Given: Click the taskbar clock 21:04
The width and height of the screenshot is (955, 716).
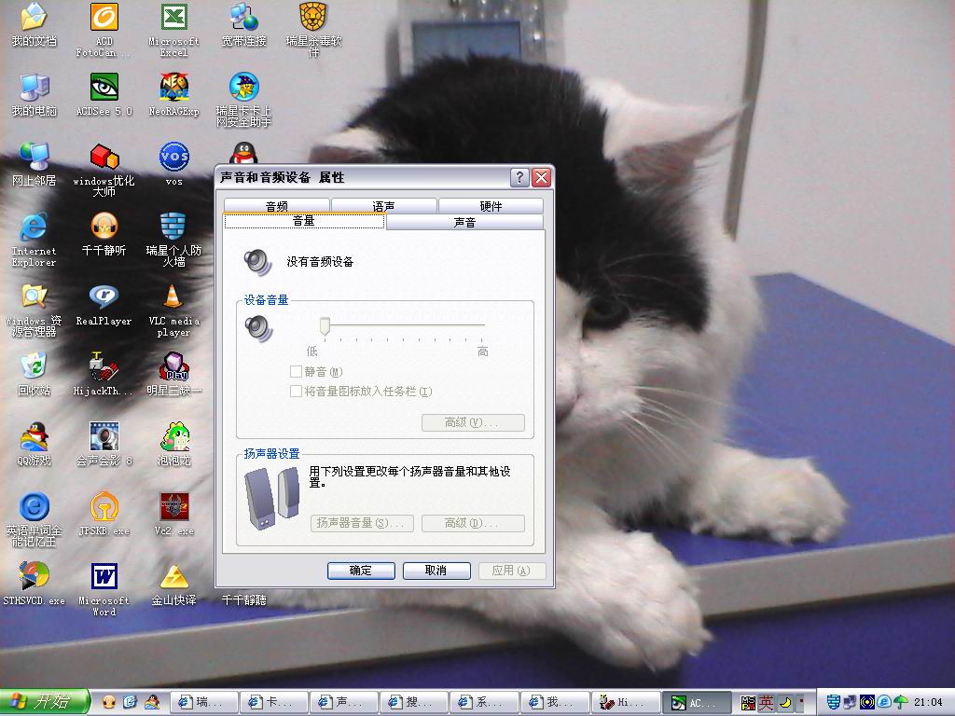Looking at the screenshot, I should point(928,702).
